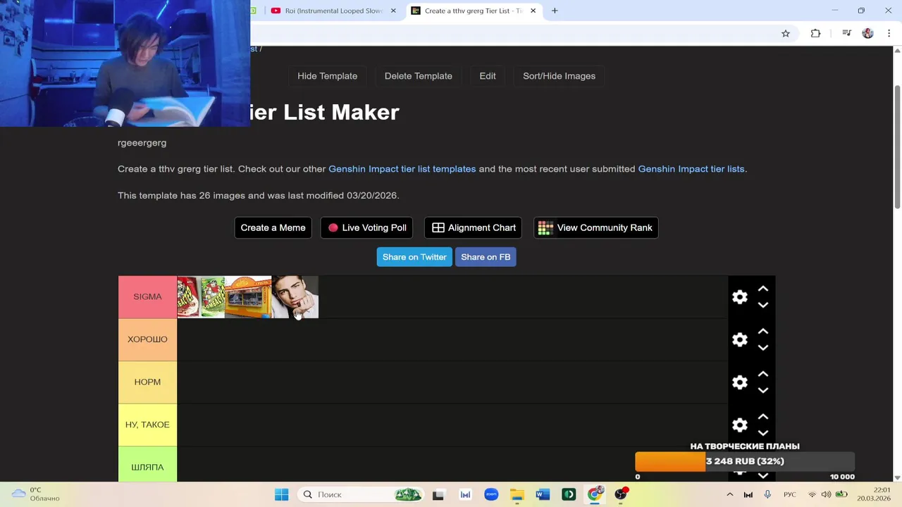
Task: Open volume control in tray
Action: click(826, 494)
